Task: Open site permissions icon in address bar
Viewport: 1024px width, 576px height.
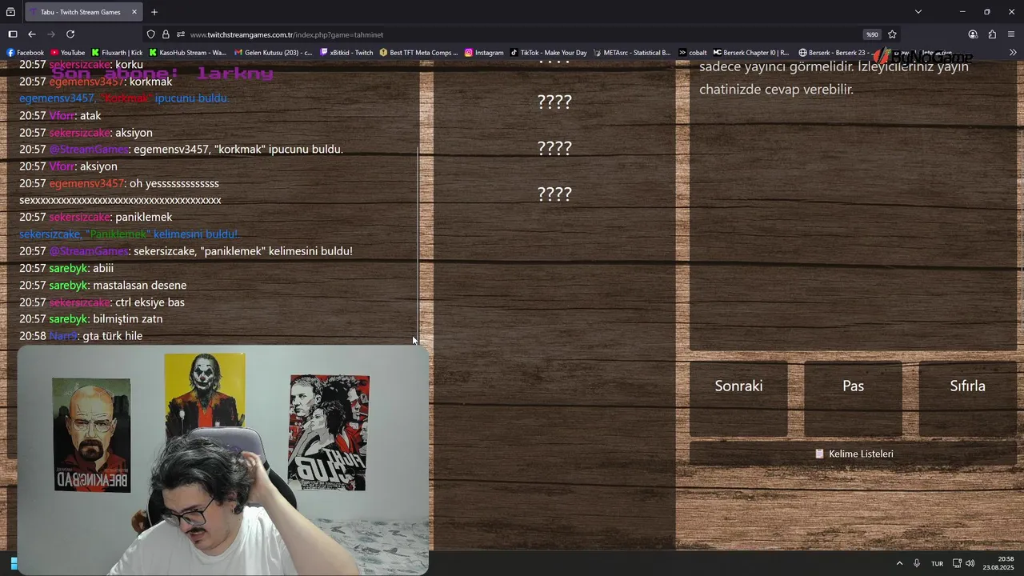Action: (181, 34)
